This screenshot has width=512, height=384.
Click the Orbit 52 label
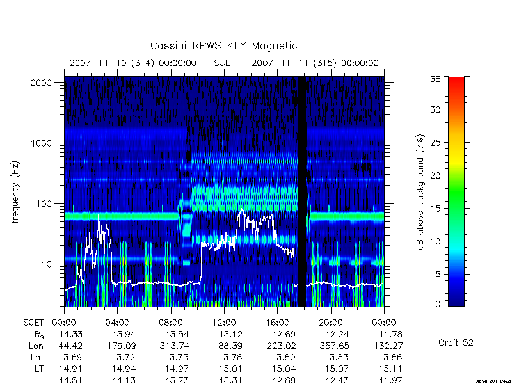click(x=456, y=342)
